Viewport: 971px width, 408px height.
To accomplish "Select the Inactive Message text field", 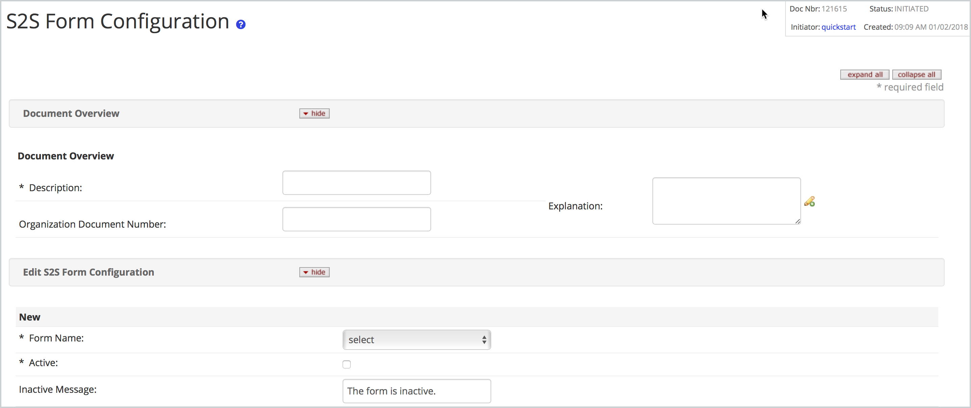I will pyautogui.click(x=416, y=391).
